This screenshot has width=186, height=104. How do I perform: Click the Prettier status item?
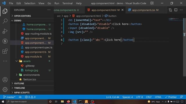point(171,97)
